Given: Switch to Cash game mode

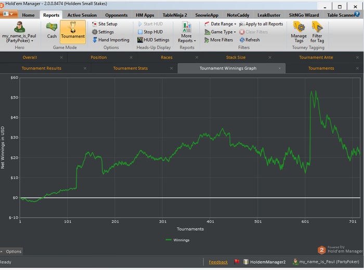Looking at the screenshot, I should (x=51, y=31).
